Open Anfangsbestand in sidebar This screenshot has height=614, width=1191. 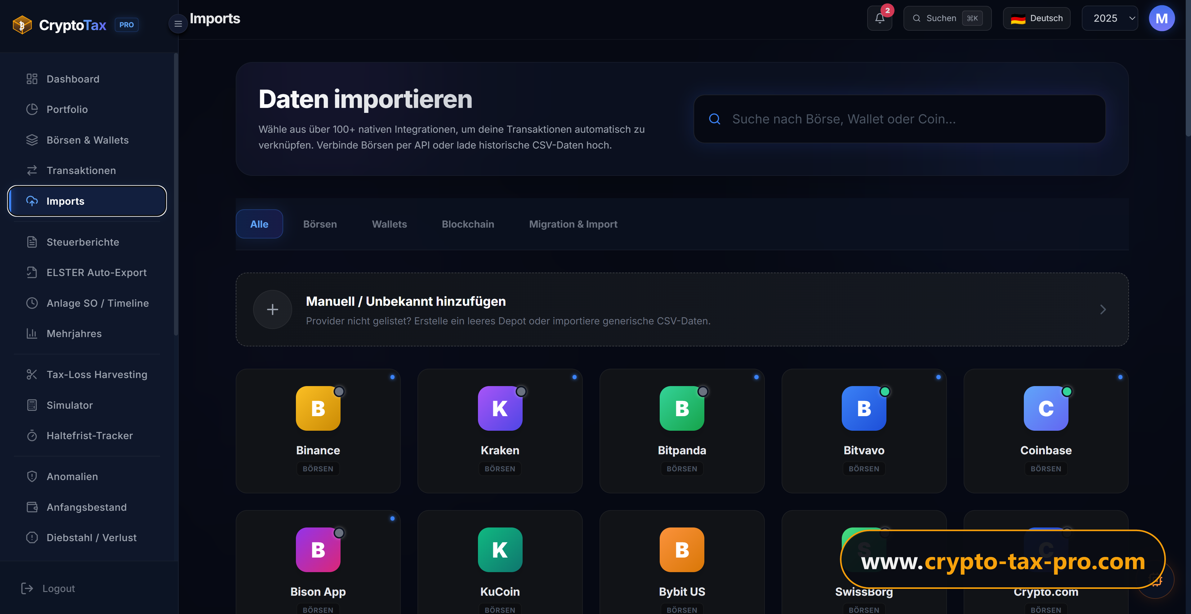87,507
